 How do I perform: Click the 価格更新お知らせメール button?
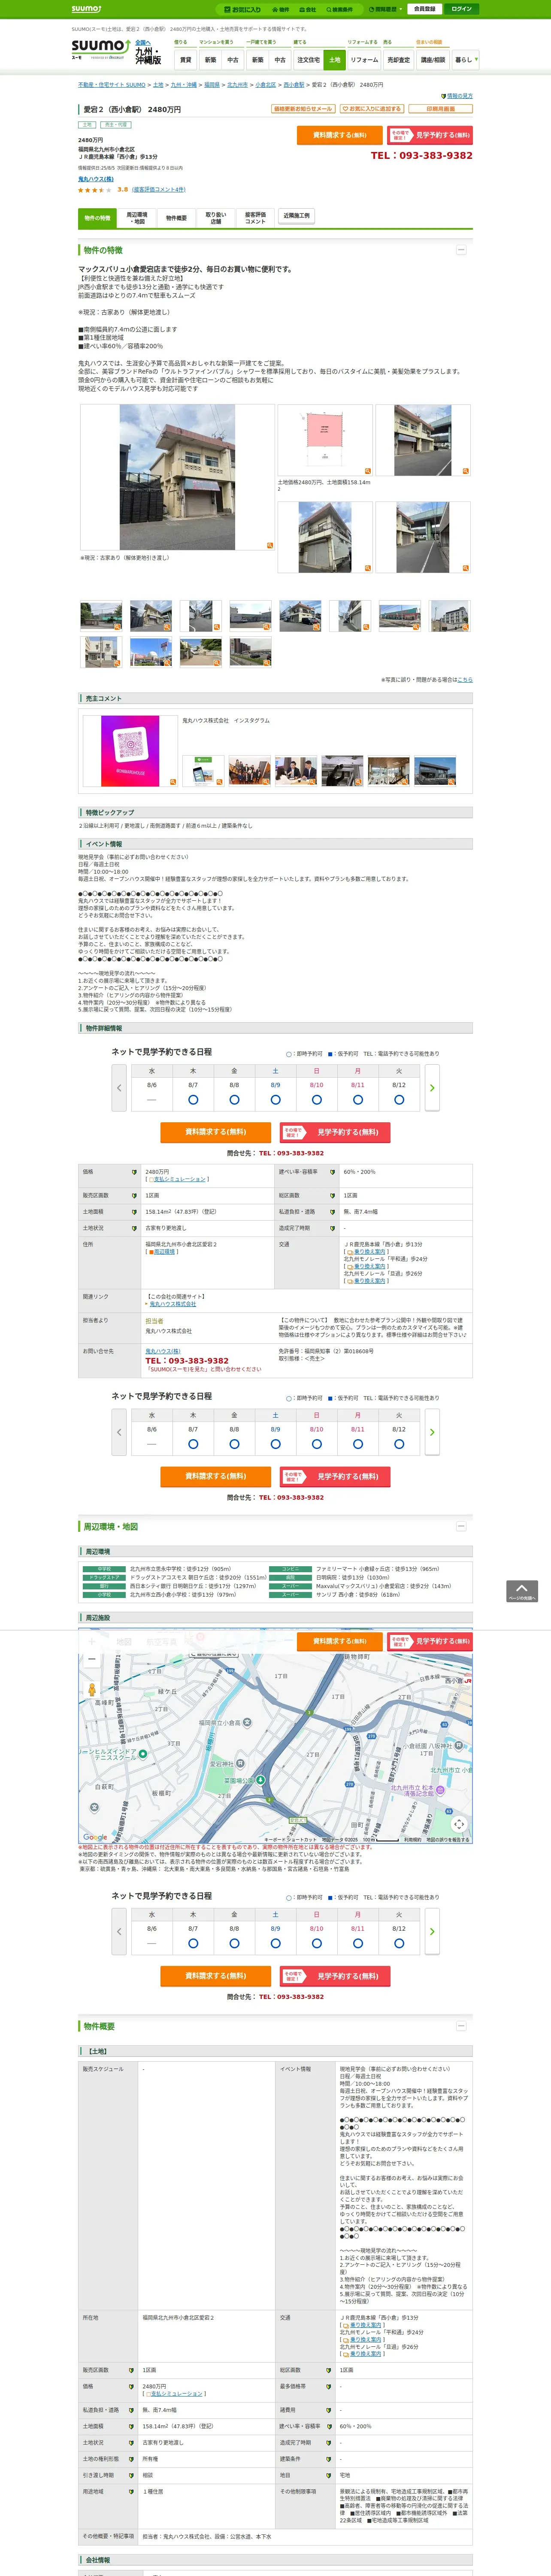[x=303, y=109]
